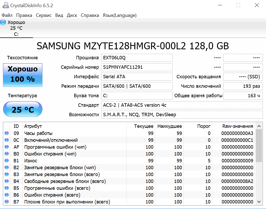266x209 pixels.
Task: Click status orb for attribute B2 row
Action: tap(7, 167)
